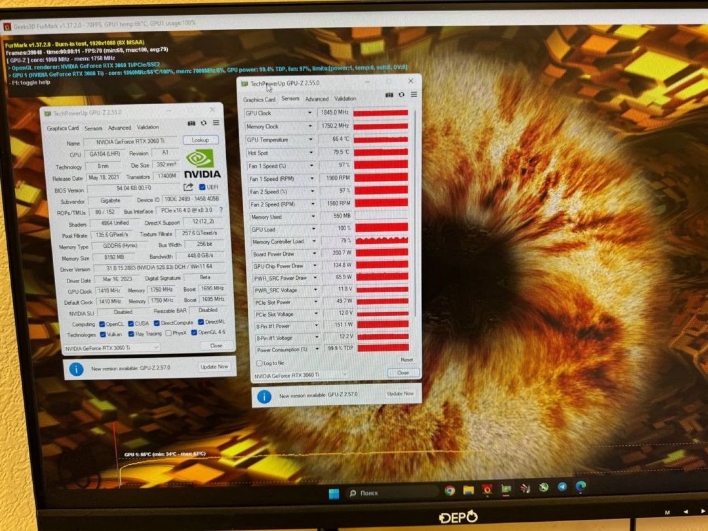Click Update Now in the left banner
This screenshot has height=531, width=708.
(x=214, y=366)
